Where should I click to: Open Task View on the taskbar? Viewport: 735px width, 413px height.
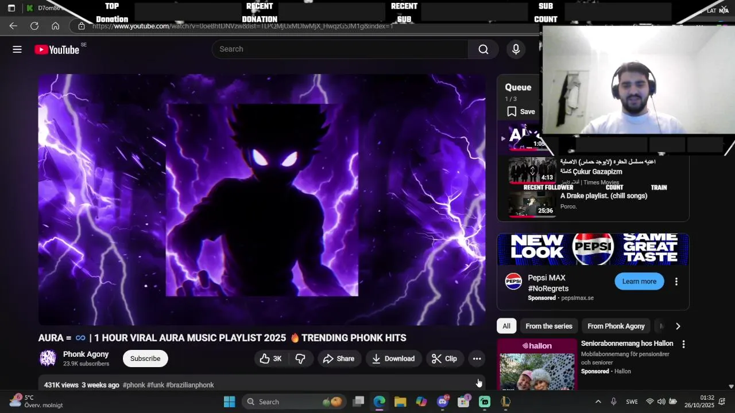coord(358,402)
